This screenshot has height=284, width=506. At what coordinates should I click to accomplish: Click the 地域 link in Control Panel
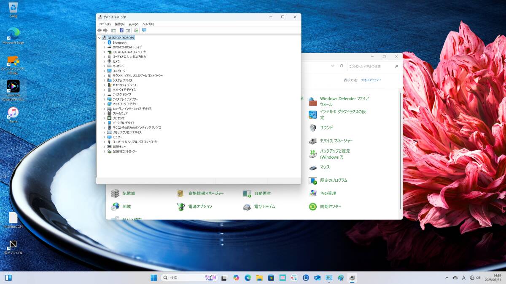click(x=126, y=207)
